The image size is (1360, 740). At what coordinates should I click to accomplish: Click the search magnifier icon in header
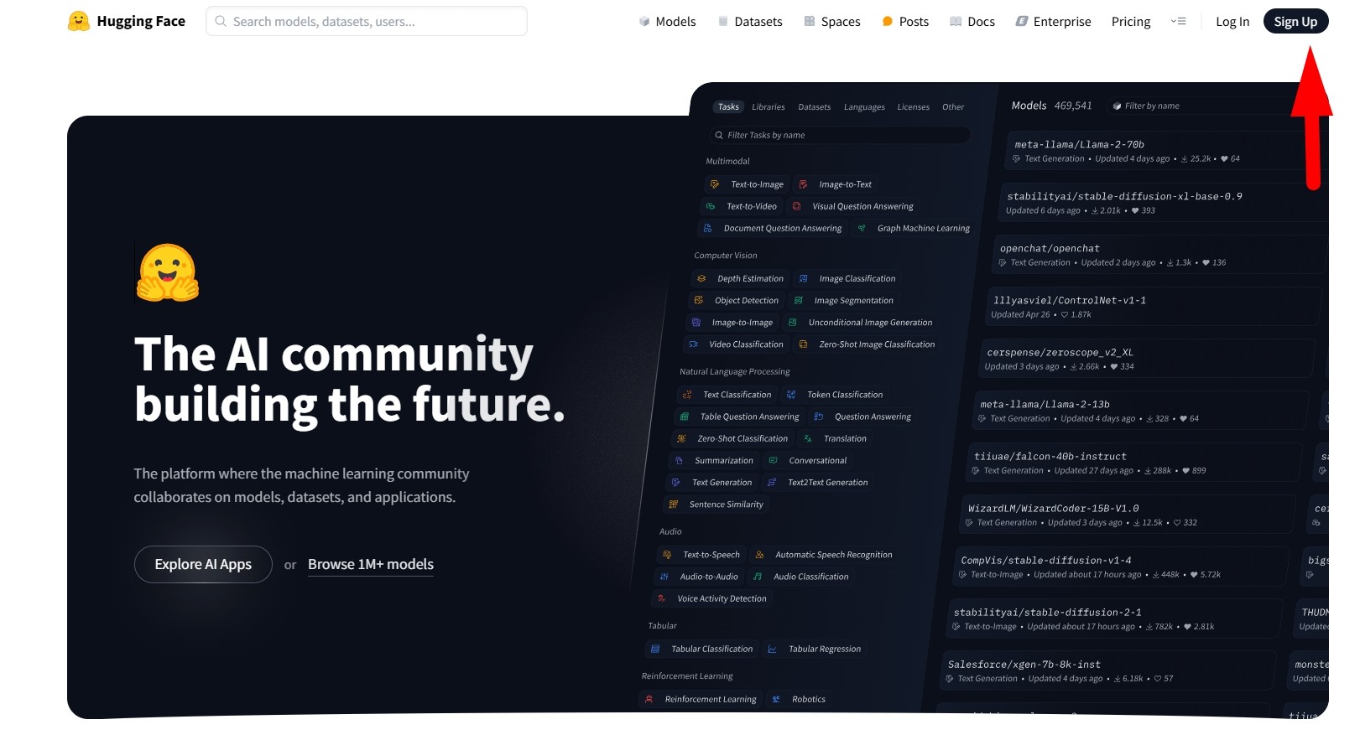221,21
